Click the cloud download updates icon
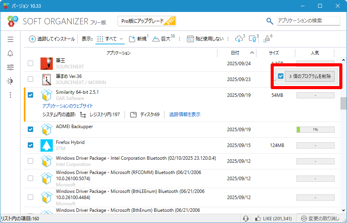This screenshot has width=347, height=223. point(239,39)
